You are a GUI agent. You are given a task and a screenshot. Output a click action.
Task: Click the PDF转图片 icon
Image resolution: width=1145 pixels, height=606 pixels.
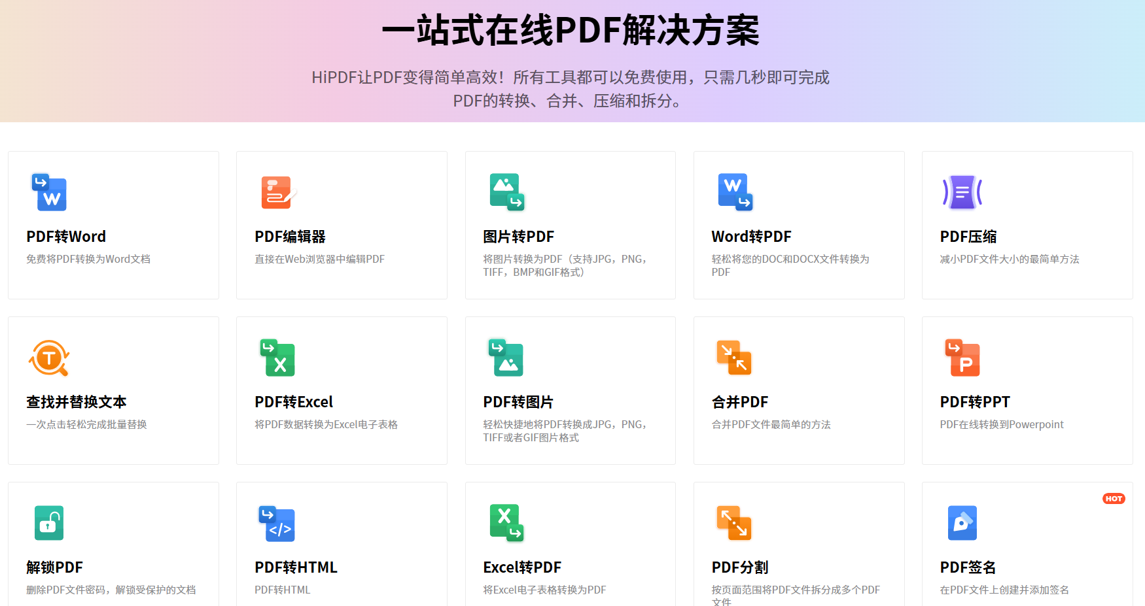506,358
